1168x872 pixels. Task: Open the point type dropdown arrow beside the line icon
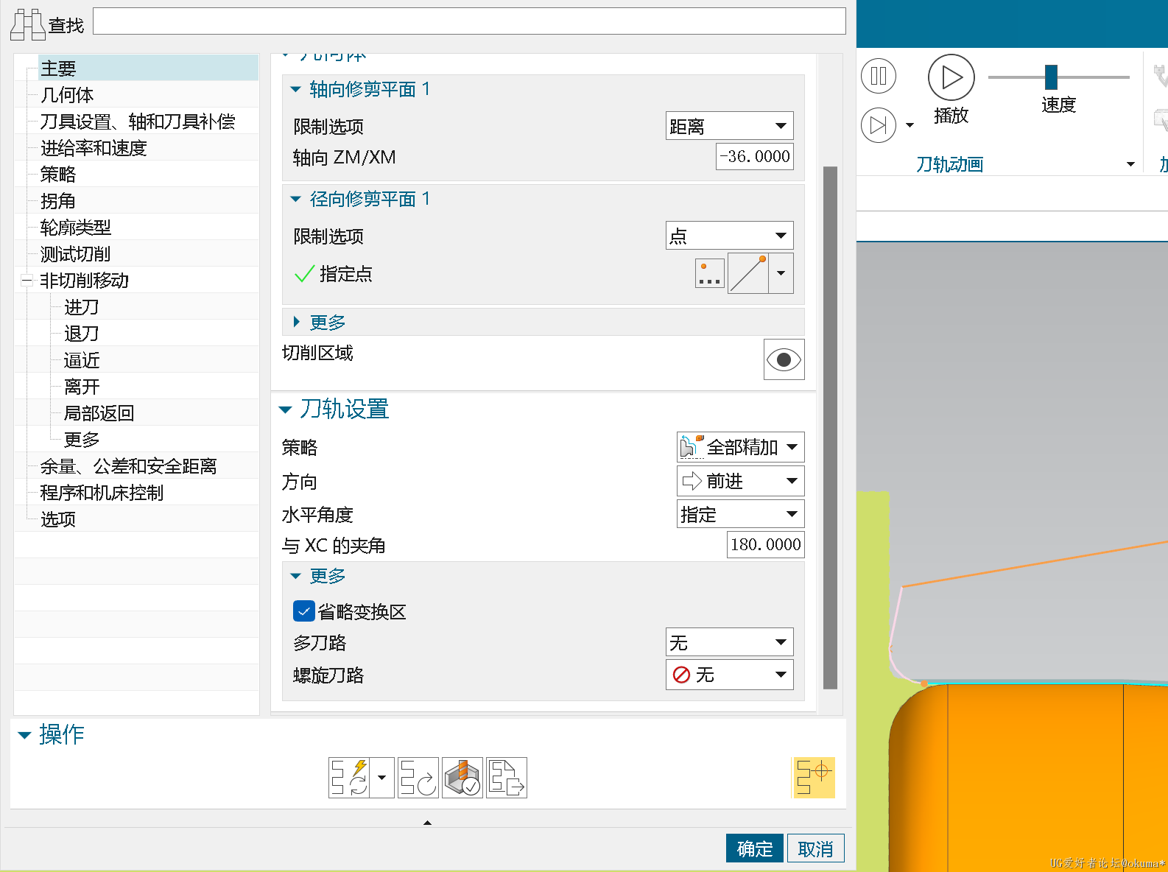point(781,273)
